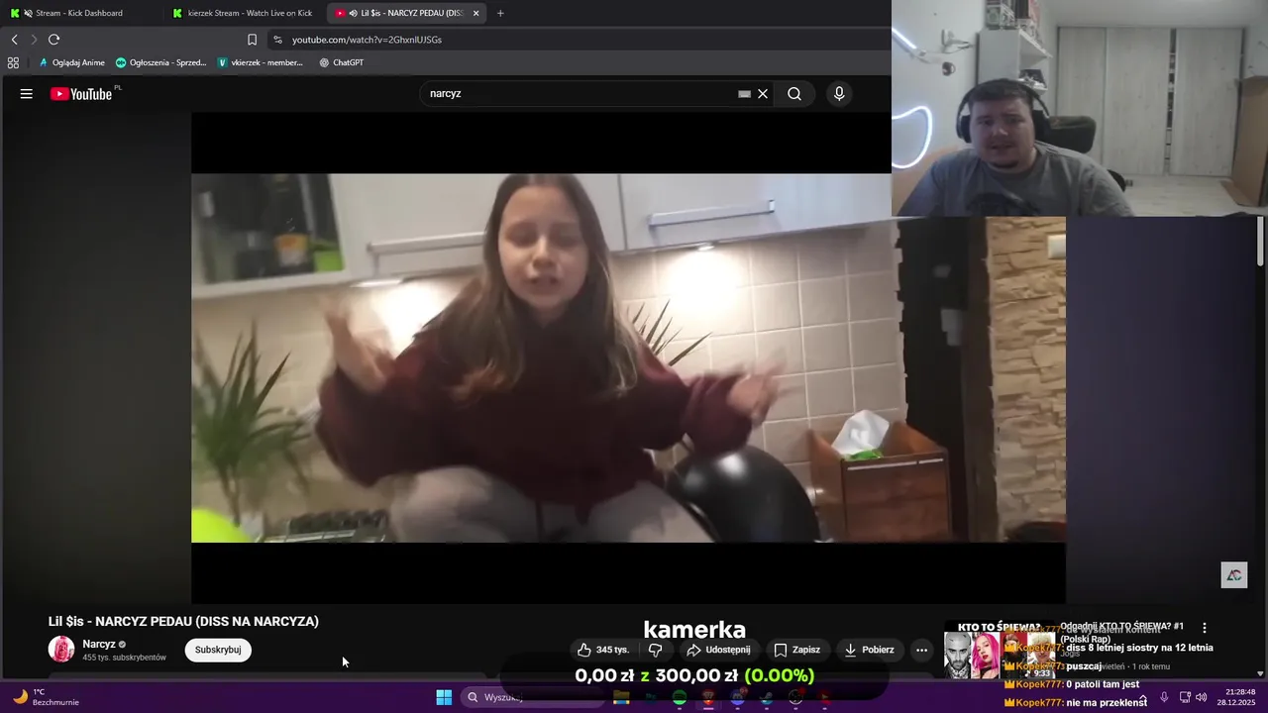Click the page's vertical scrollbar thumb
Image resolution: width=1268 pixels, height=713 pixels.
point(1261,241)
